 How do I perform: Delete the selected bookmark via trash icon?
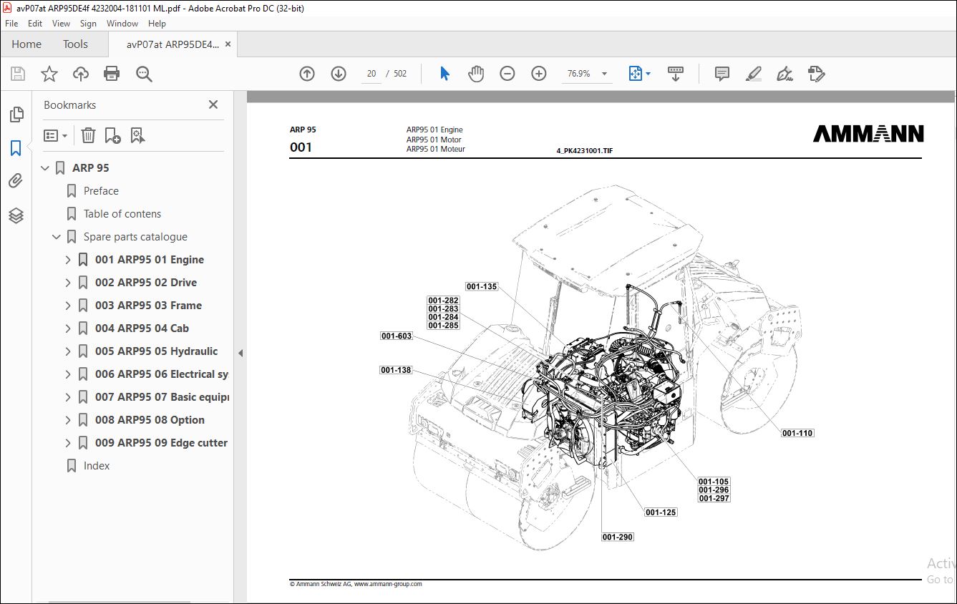[x=88, y=135]
